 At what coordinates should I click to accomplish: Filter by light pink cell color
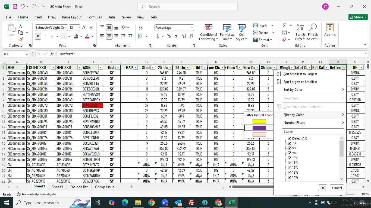[259, 134]
